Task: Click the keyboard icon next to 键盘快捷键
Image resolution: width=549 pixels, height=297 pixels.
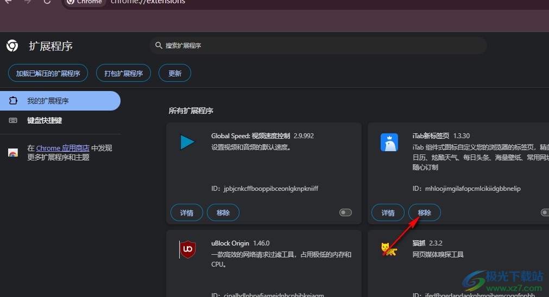Action: point(13,120)
